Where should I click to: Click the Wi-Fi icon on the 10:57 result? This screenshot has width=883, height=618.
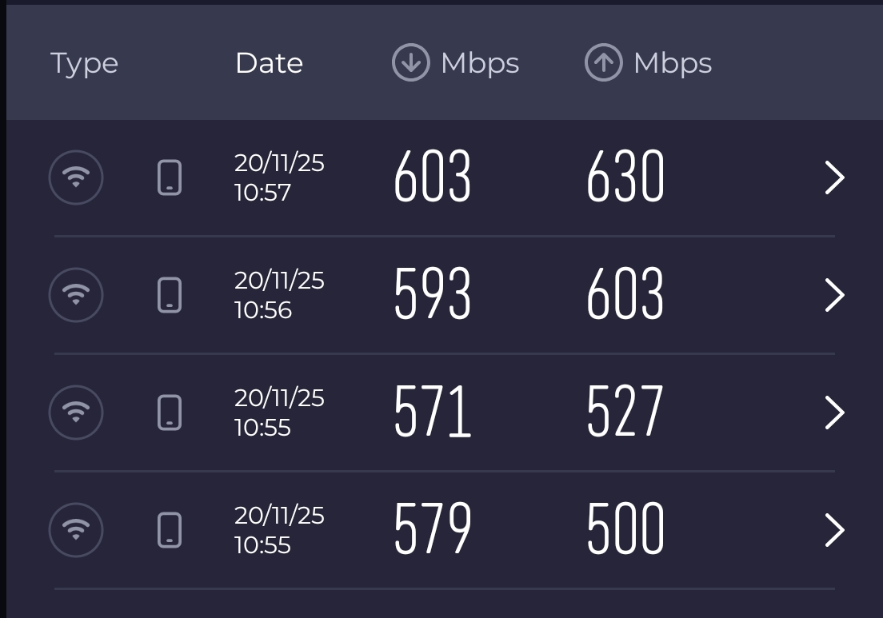(x=76, y=177)
